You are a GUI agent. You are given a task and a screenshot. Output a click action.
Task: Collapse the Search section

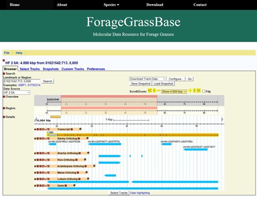pos(4,74)
